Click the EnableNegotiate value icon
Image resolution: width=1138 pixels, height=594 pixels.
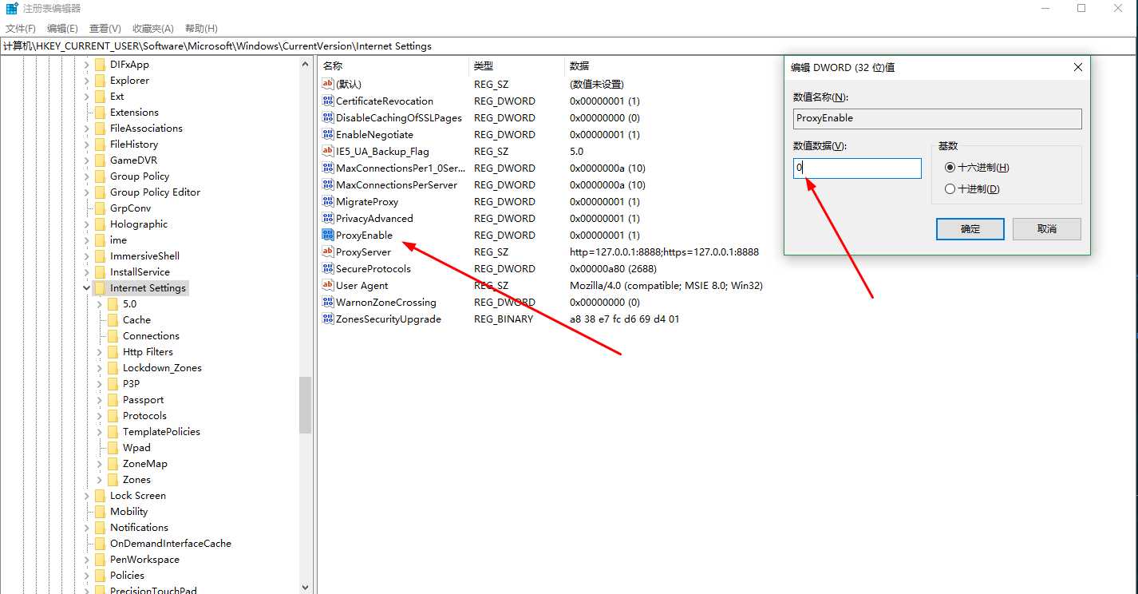click(327, 134)
